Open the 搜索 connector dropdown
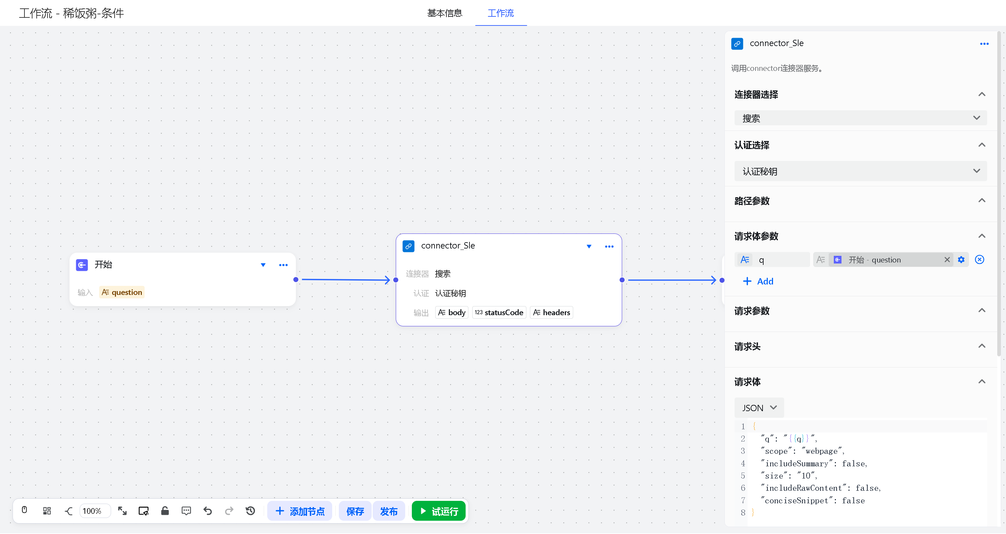 [860, 118]
